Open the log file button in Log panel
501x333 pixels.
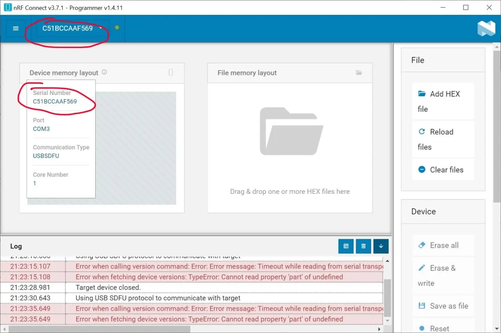346,246
